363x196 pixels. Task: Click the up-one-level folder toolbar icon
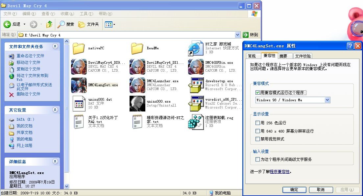click(x=49, y=24)
